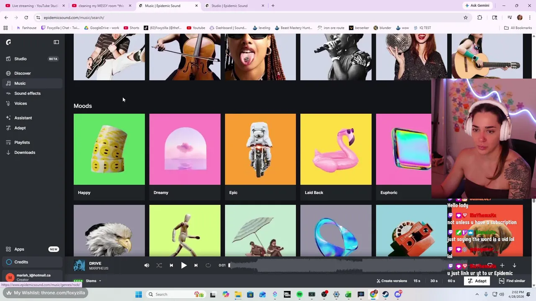The height and width of the screenshot is (301, 536).
Task: Click the DRIVE track cover art
Action: pyautogui.click(x=79, y=265)
